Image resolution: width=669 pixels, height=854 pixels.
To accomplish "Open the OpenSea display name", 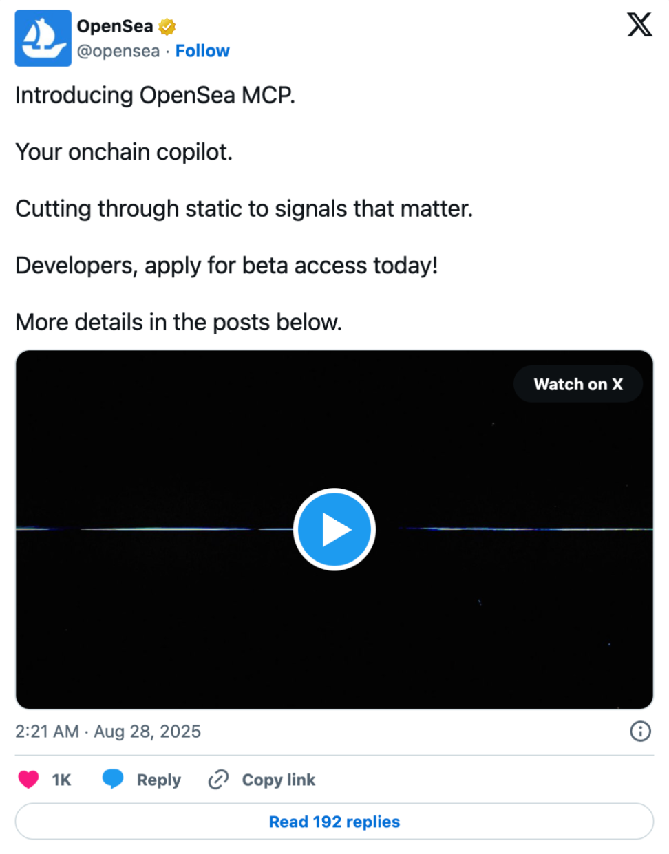I will click(115, 26).
